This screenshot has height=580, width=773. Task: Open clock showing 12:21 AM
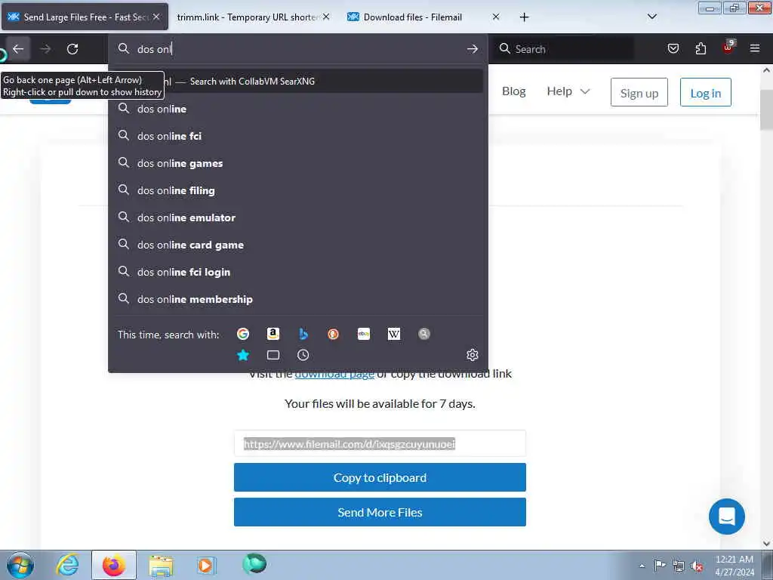[x=735, y=566]
